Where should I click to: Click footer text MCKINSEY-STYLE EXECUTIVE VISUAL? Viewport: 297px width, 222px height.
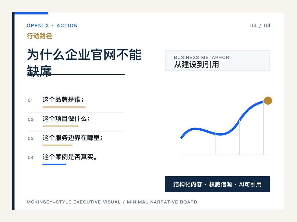click(74, 202)
